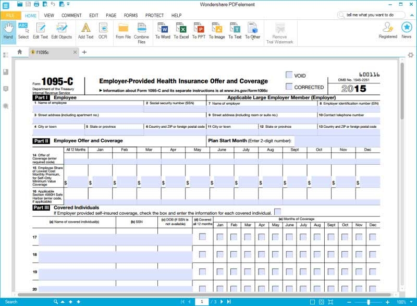Tick the CORRECTED checkbox
This screenshot has height=306, width=417.
coord(289,87)
